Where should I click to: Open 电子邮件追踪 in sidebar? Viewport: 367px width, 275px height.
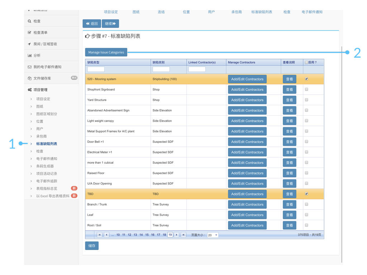click(x=47, y=181)
